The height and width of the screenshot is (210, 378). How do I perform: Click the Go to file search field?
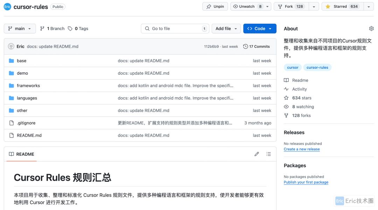coord(175,29)
